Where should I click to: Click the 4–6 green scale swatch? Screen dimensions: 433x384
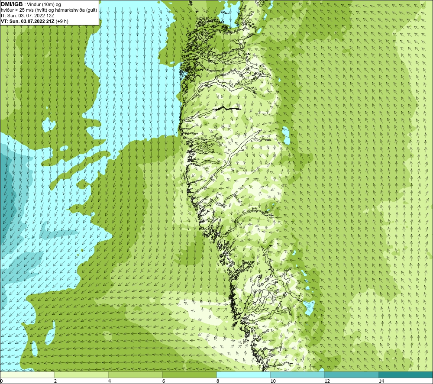[x=135, y=374]
